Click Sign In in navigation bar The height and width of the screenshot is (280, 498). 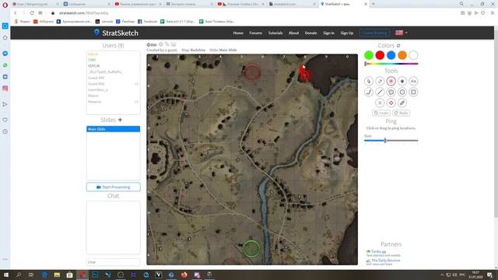tap(328, 33)
